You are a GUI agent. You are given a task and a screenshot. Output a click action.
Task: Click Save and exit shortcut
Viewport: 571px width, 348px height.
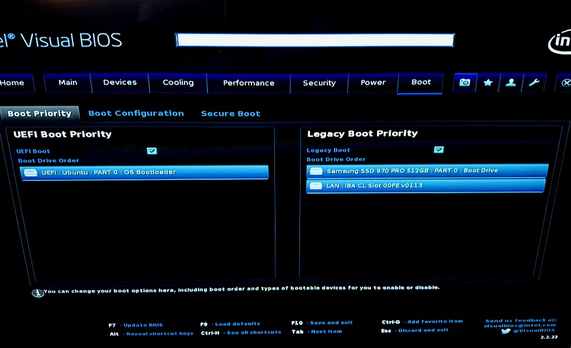point(331,322)
